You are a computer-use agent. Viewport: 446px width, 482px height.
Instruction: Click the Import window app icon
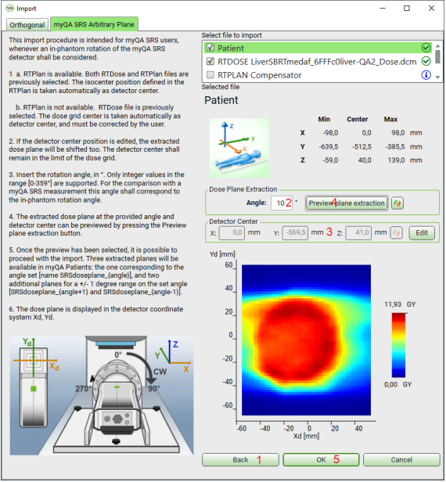tap(10, 9)
